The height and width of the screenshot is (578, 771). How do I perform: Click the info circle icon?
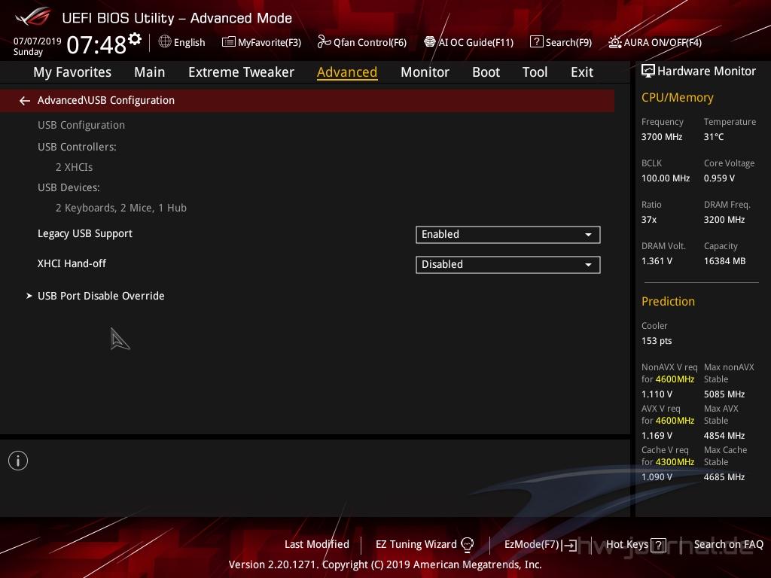click(x=18, y=461)
